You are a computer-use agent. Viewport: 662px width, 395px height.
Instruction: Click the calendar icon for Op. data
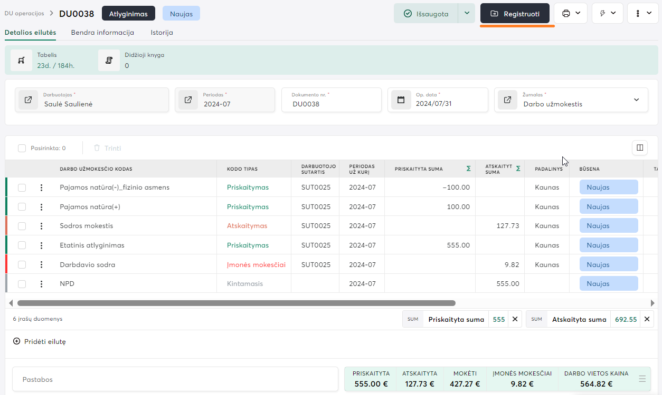pos(401,100)
